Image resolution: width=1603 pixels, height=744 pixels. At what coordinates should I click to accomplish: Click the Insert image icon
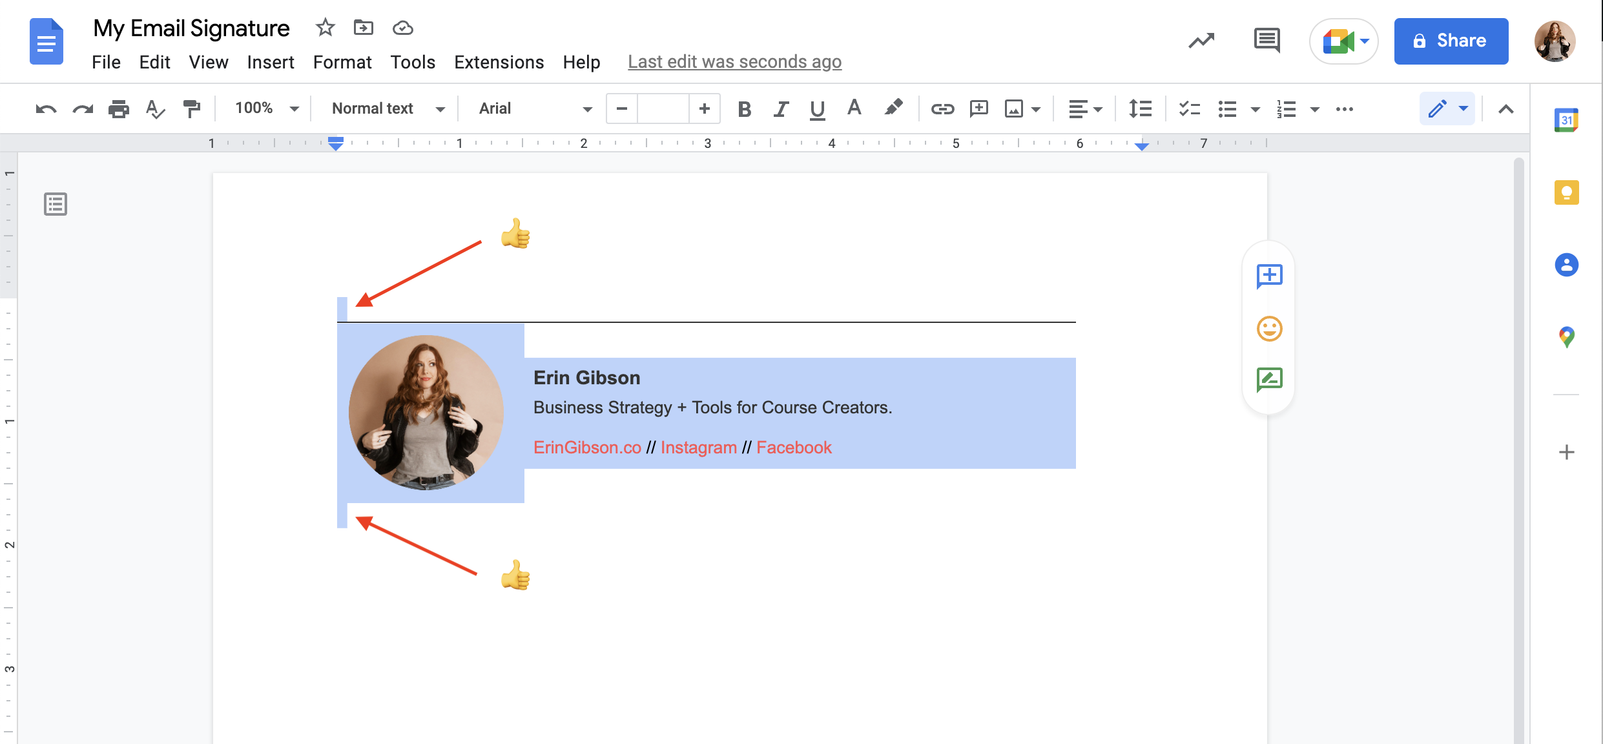[x=1014, y=109]
